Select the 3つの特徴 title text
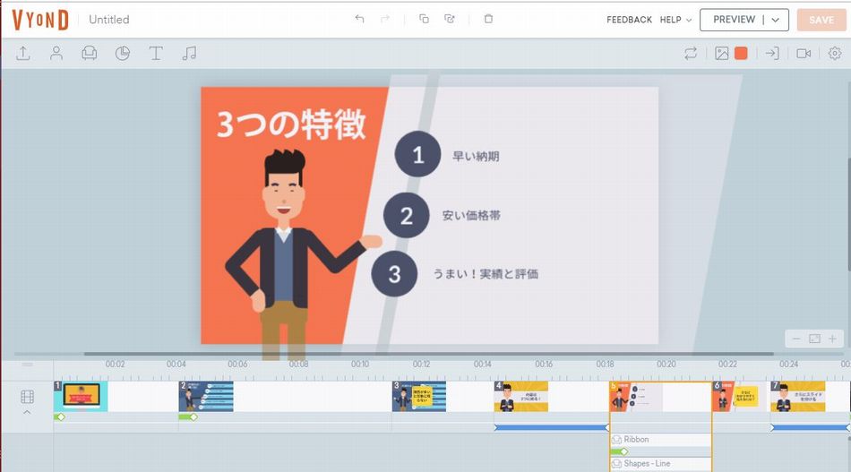Image resolution: width=851 pixels, height=472 pixels. coord(291,124)
